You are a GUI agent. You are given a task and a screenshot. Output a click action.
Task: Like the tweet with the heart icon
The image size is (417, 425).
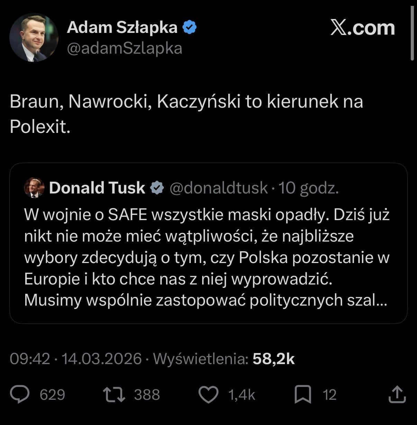tap(208, 395)
